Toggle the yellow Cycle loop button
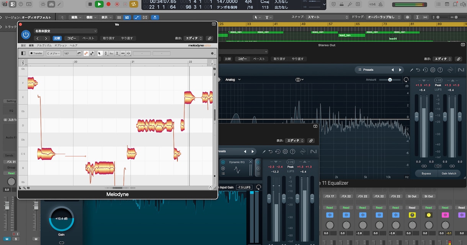467x245 pixels. pos(134,4)
